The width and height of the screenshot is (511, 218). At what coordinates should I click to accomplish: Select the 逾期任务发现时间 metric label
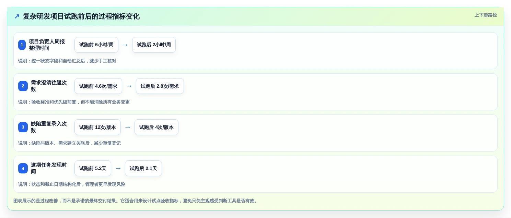point(49,168)
